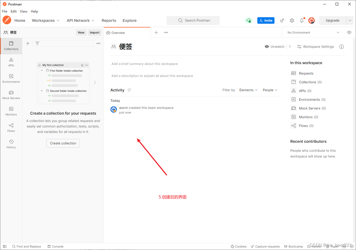
Task: Open the Edit menu
Action: coord(14,11)
